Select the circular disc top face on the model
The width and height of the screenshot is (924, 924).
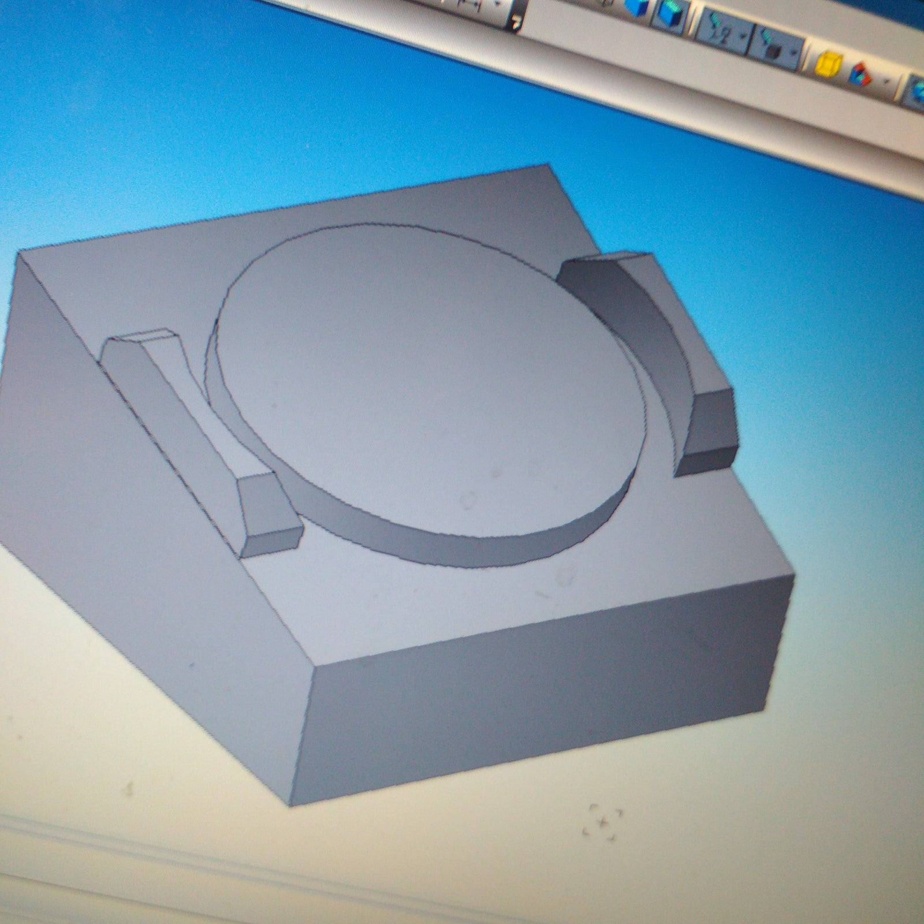pos(427,375)
